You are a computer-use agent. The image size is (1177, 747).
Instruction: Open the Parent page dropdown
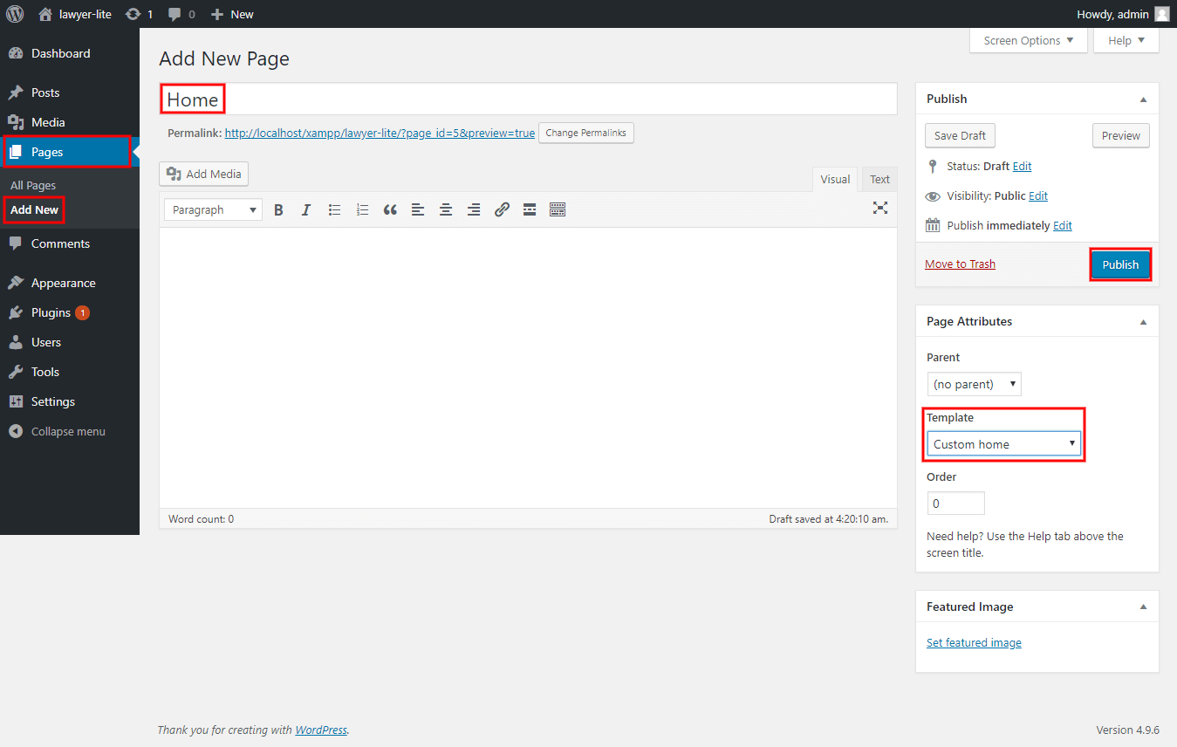[974, 384]
